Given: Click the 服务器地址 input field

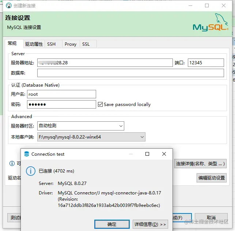Looking at the screenshot, I should (x=105, y=63).
